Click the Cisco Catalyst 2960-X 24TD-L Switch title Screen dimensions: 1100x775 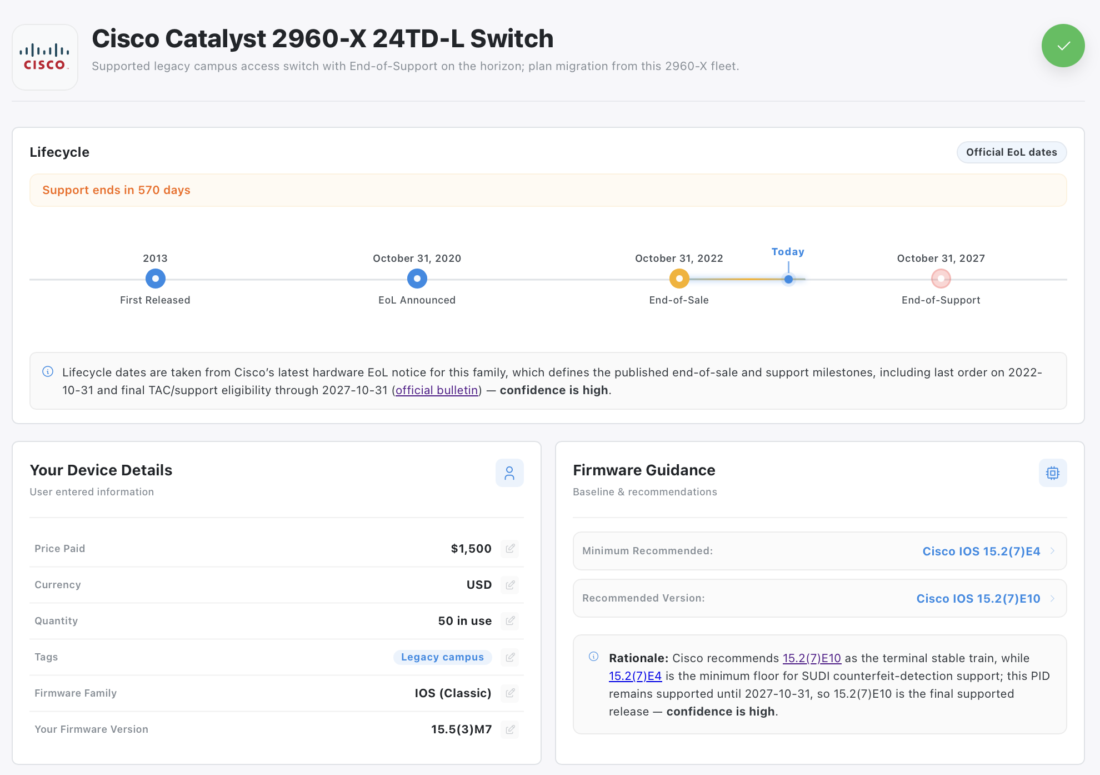click(323, 39)
